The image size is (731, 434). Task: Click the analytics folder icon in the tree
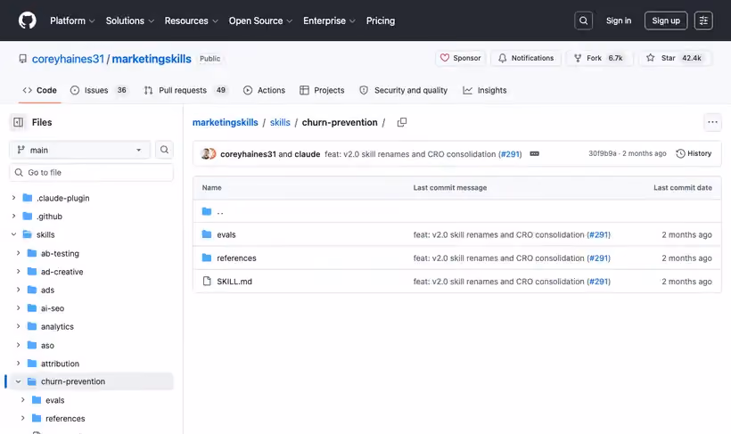click(32, 326)
